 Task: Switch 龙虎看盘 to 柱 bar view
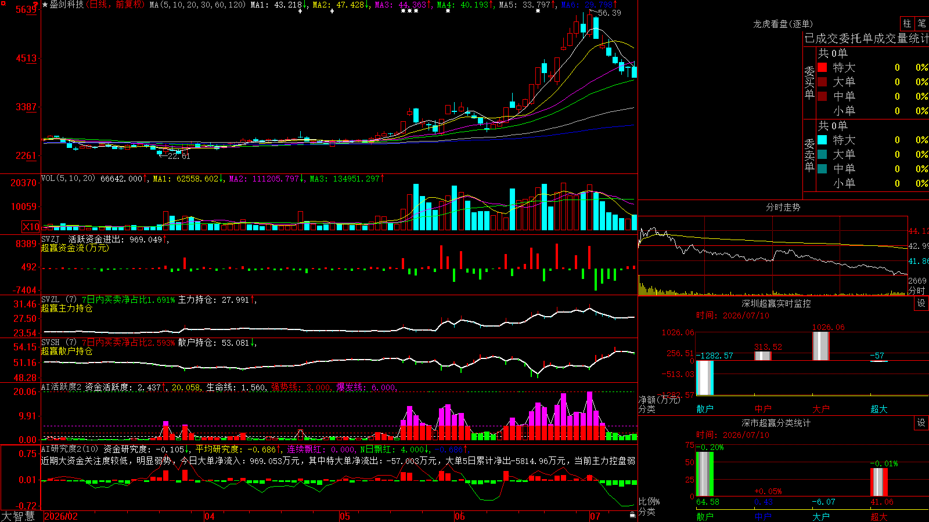point(907,24)
